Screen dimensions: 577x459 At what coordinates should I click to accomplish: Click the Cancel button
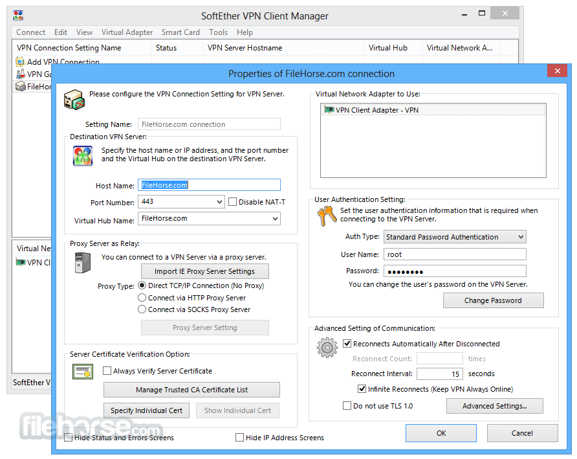click(x=522, y=433)
